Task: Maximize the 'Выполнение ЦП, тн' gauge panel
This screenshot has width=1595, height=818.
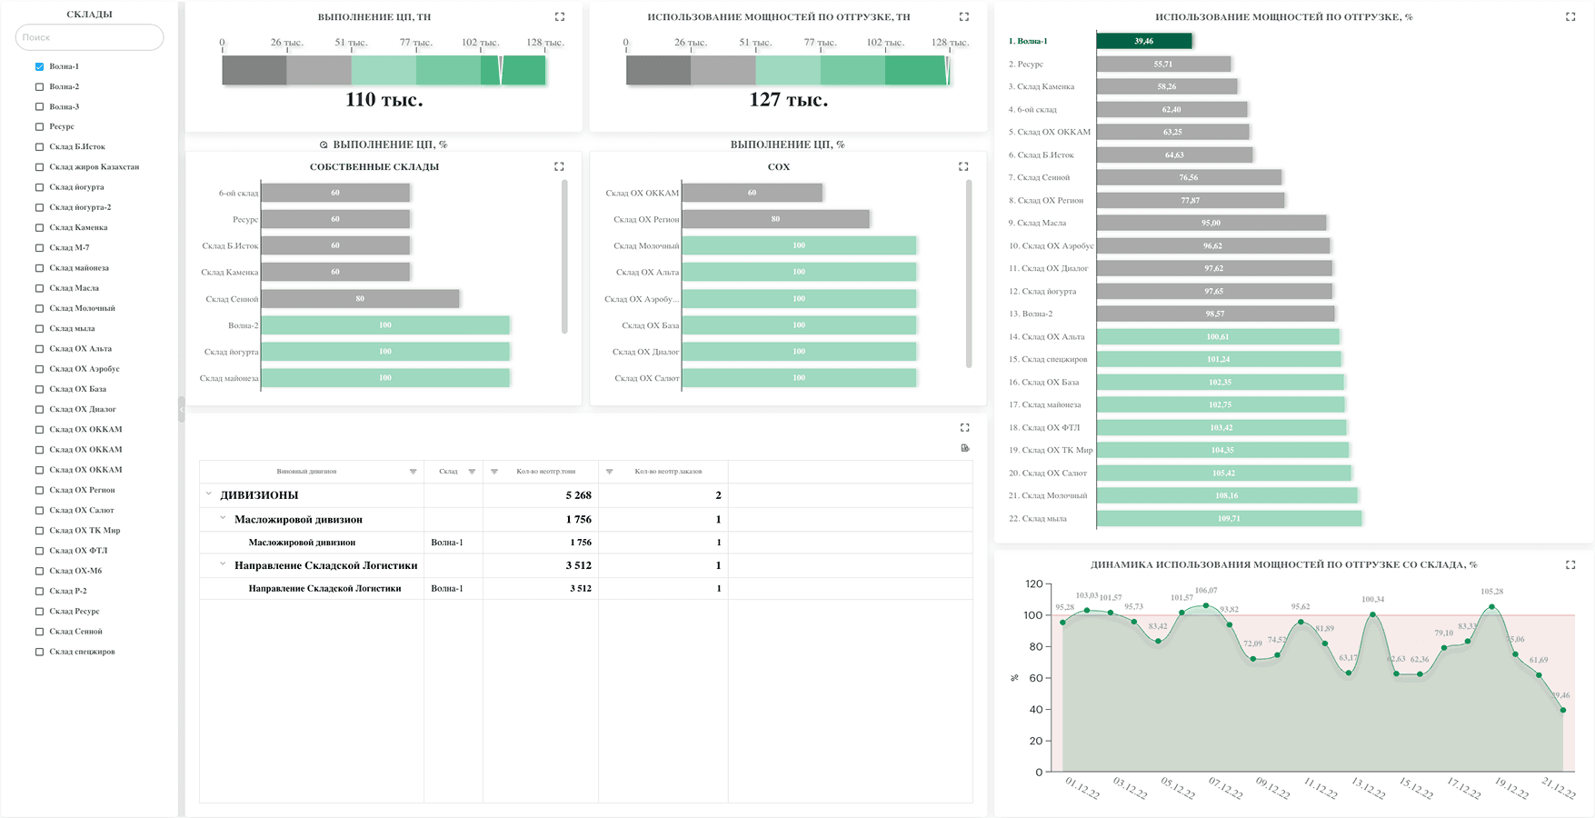Action: [x=560, y=16]
